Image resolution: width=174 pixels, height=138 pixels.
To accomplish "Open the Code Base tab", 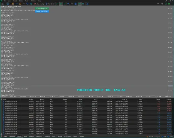I will tap(67, 136).
